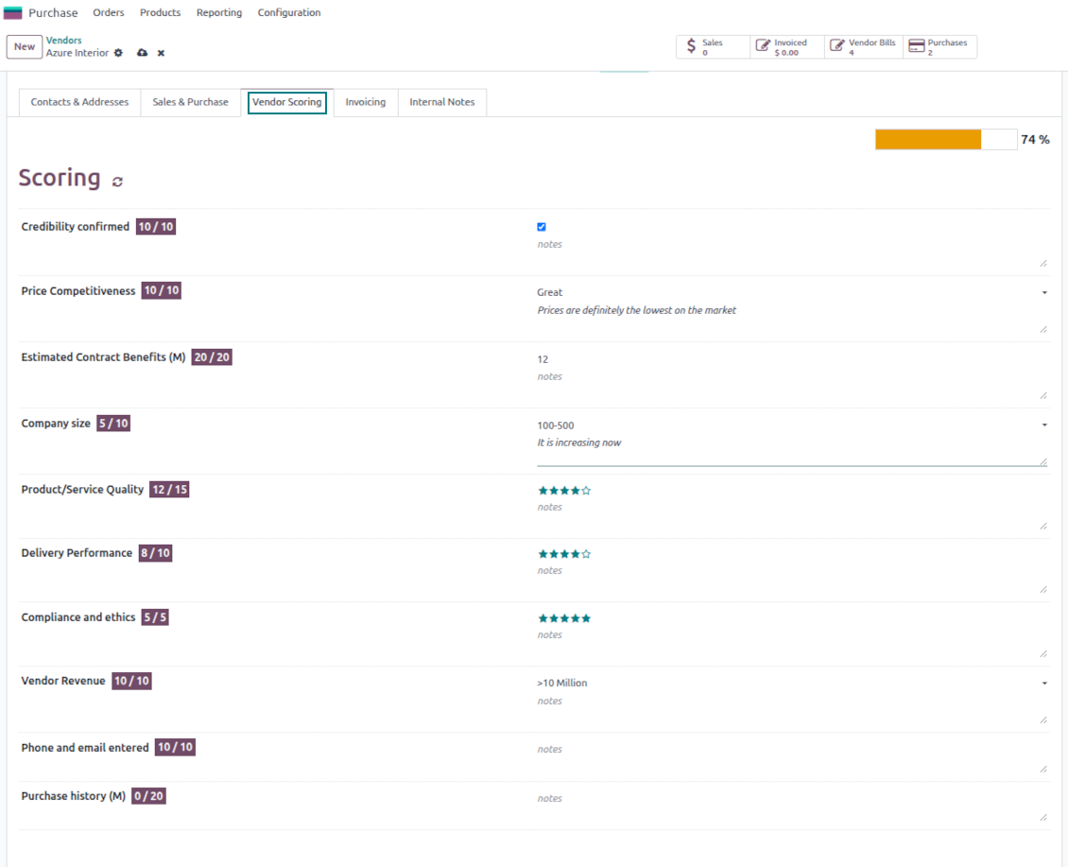Set Product/Service Quality to three stars
This screenshot has height=867, width=1068.
[x=564, y=491]
